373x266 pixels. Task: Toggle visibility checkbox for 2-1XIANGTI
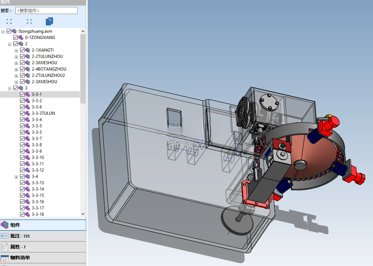click(22, 50)
